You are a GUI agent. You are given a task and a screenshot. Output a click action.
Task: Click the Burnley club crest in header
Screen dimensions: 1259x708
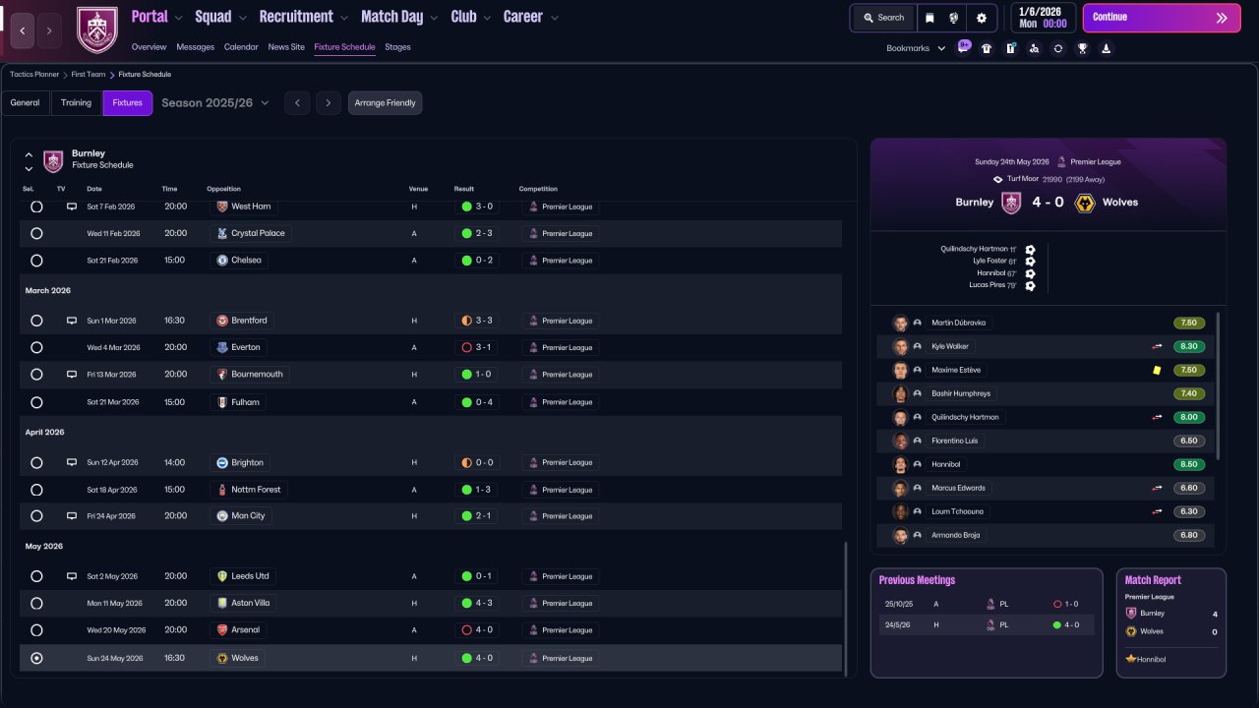[x=97, y=29]
